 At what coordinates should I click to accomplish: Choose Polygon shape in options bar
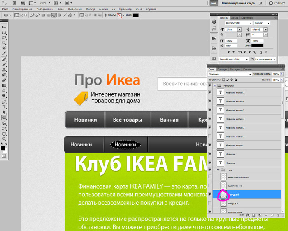(x=59, y=15)
